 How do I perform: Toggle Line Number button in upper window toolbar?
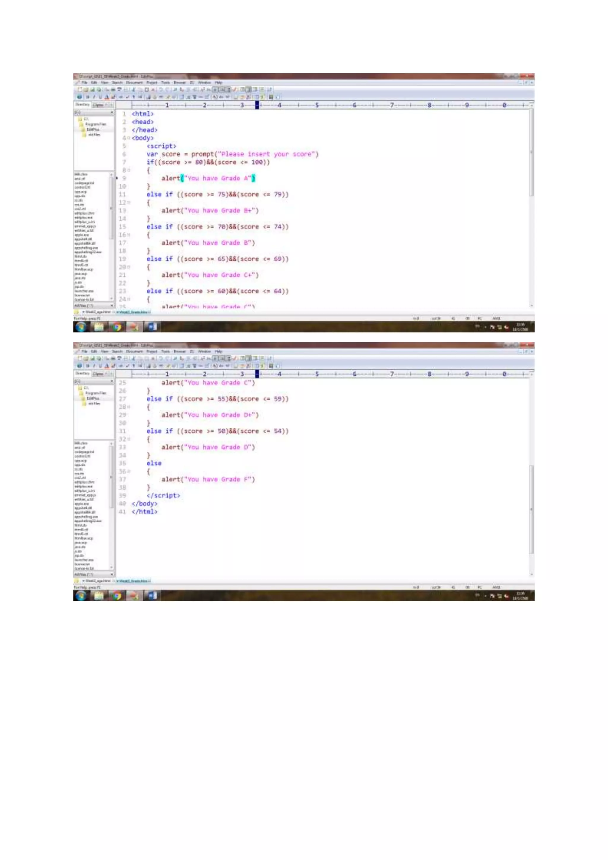[x=222, y=89]
